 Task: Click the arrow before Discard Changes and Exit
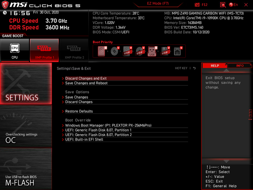click(63, 79)
